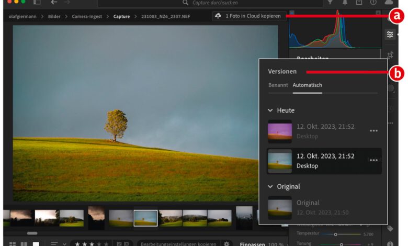This screenshot has width=408, height=246.
Task: Open the sort order icon
Action: coord(54,244)
